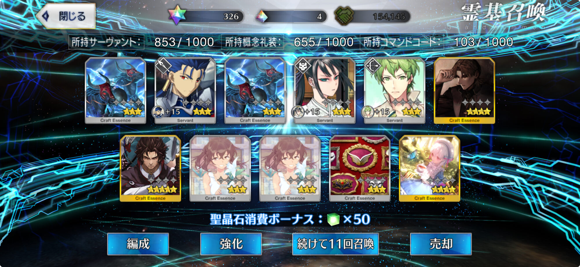Tap the green cube bonus item icon
580x267 pixels.
(333, 219)
